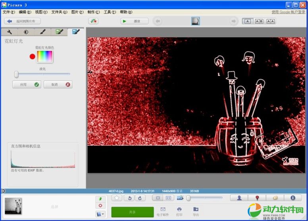The height and width of the screenshot is (221, 308).
Task: Click the 应用 (Apply) button
Action: point(27,84)
